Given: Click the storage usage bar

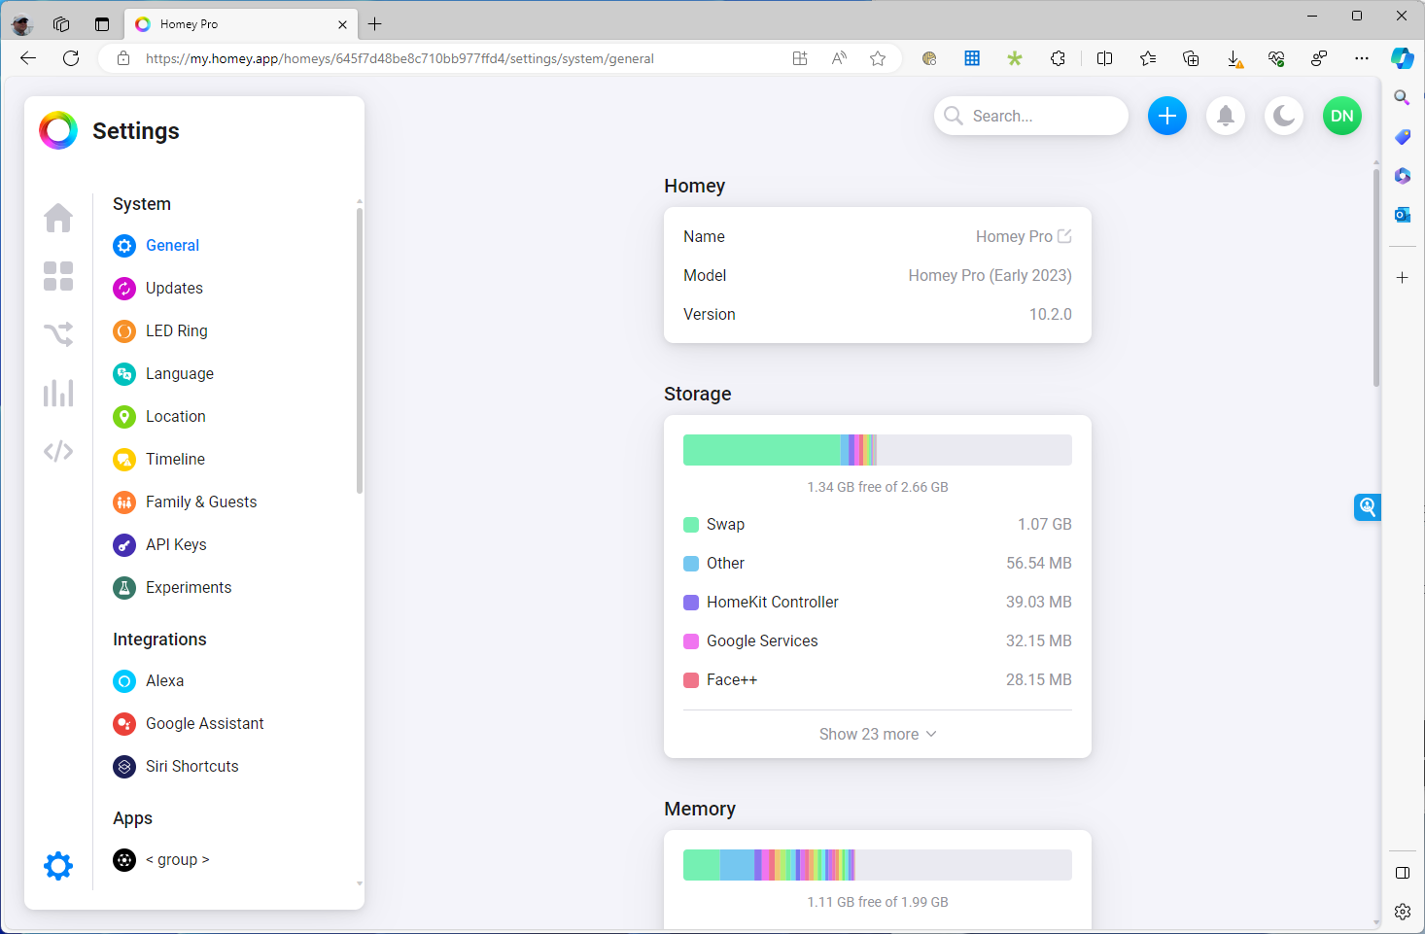Looking at the screenshot, I should (x=878, y=450).
